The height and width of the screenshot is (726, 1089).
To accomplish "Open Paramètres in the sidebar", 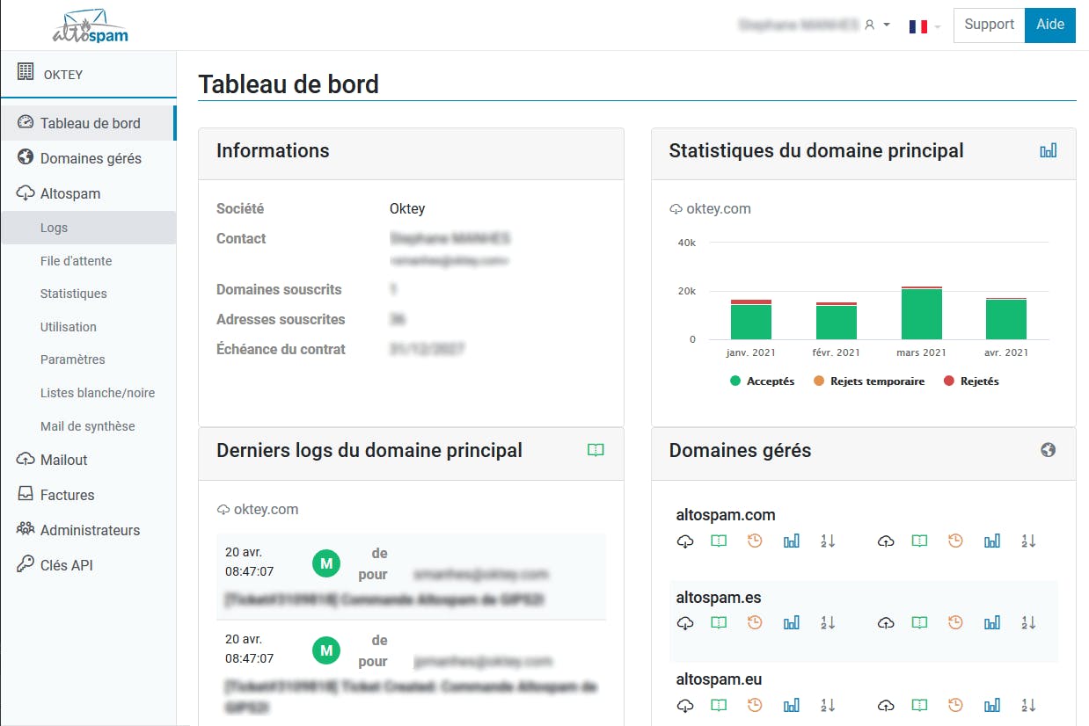I will point(88,359).
